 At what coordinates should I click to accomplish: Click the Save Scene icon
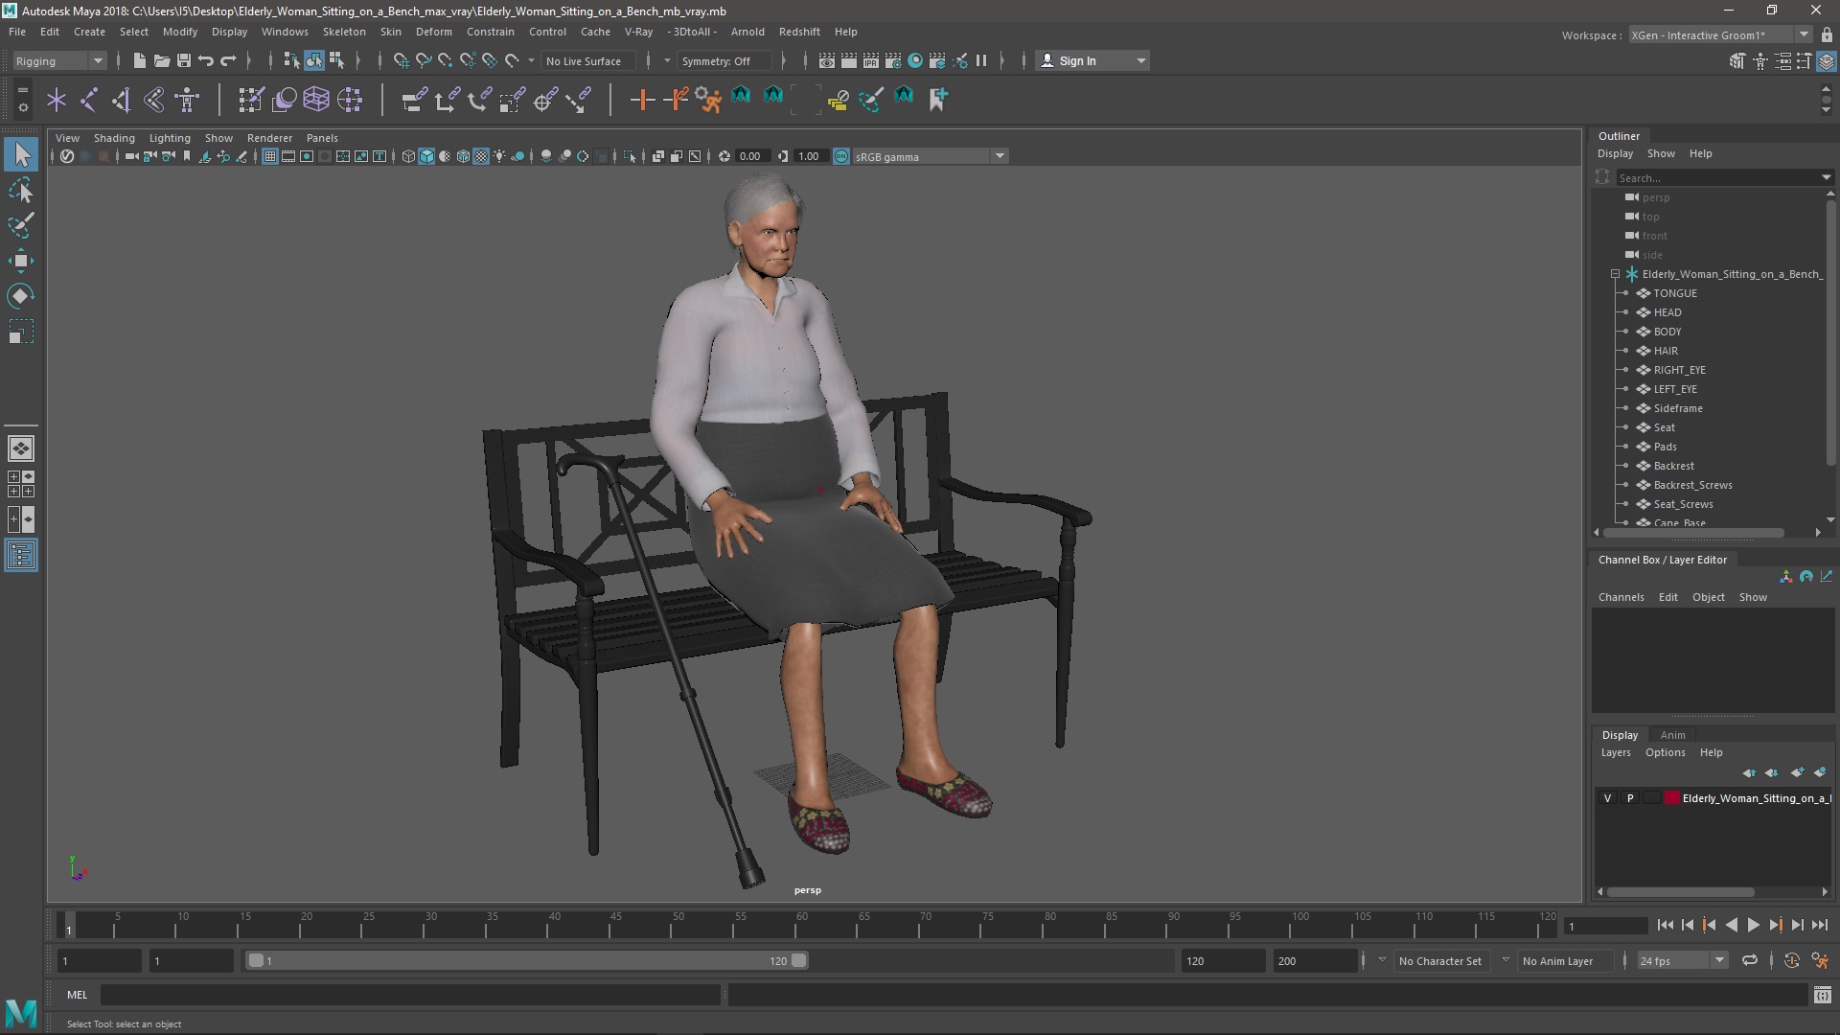tap(184, 60)
